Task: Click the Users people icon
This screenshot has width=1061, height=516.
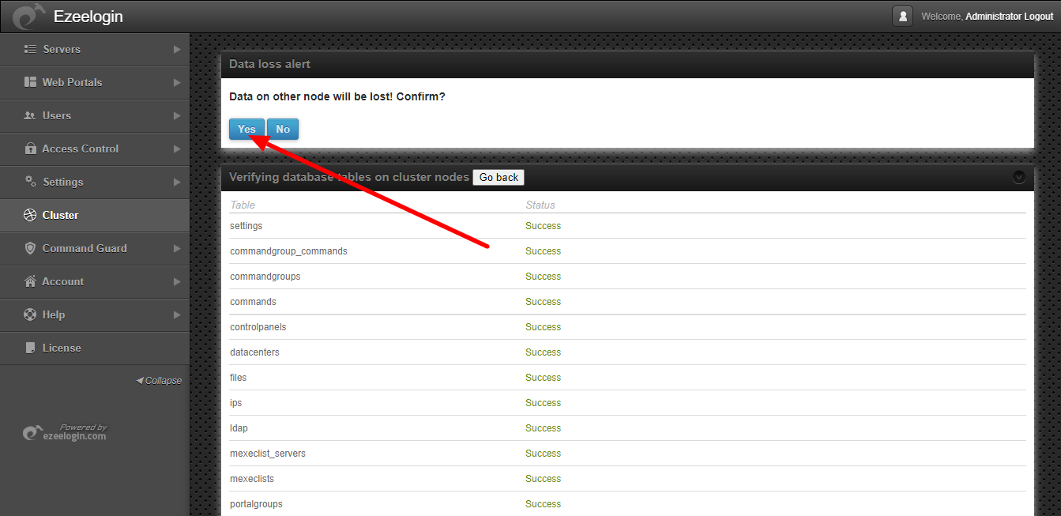Action: [31, 115]
